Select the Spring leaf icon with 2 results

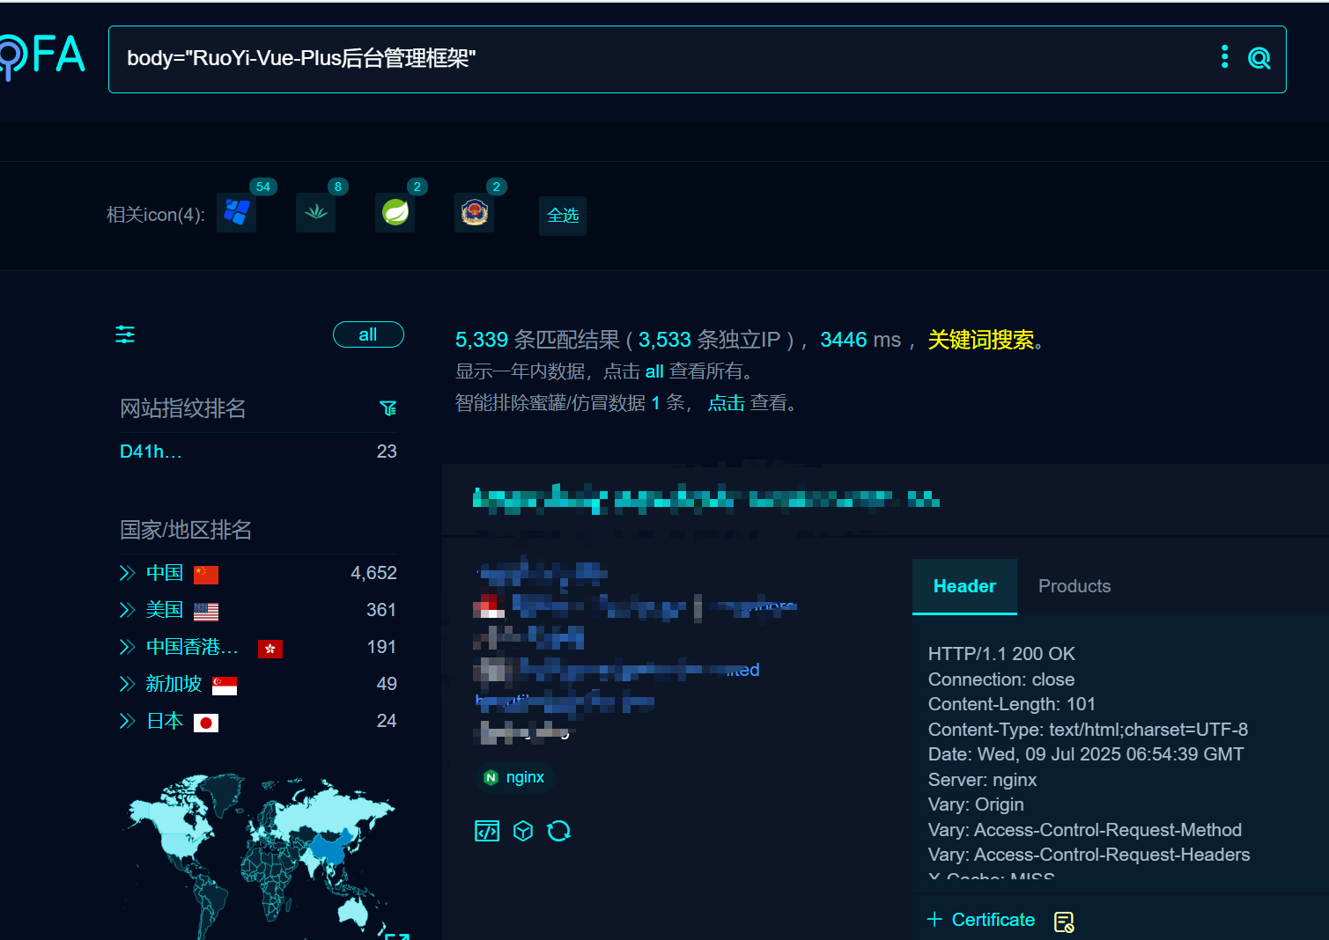pos(395,212)
